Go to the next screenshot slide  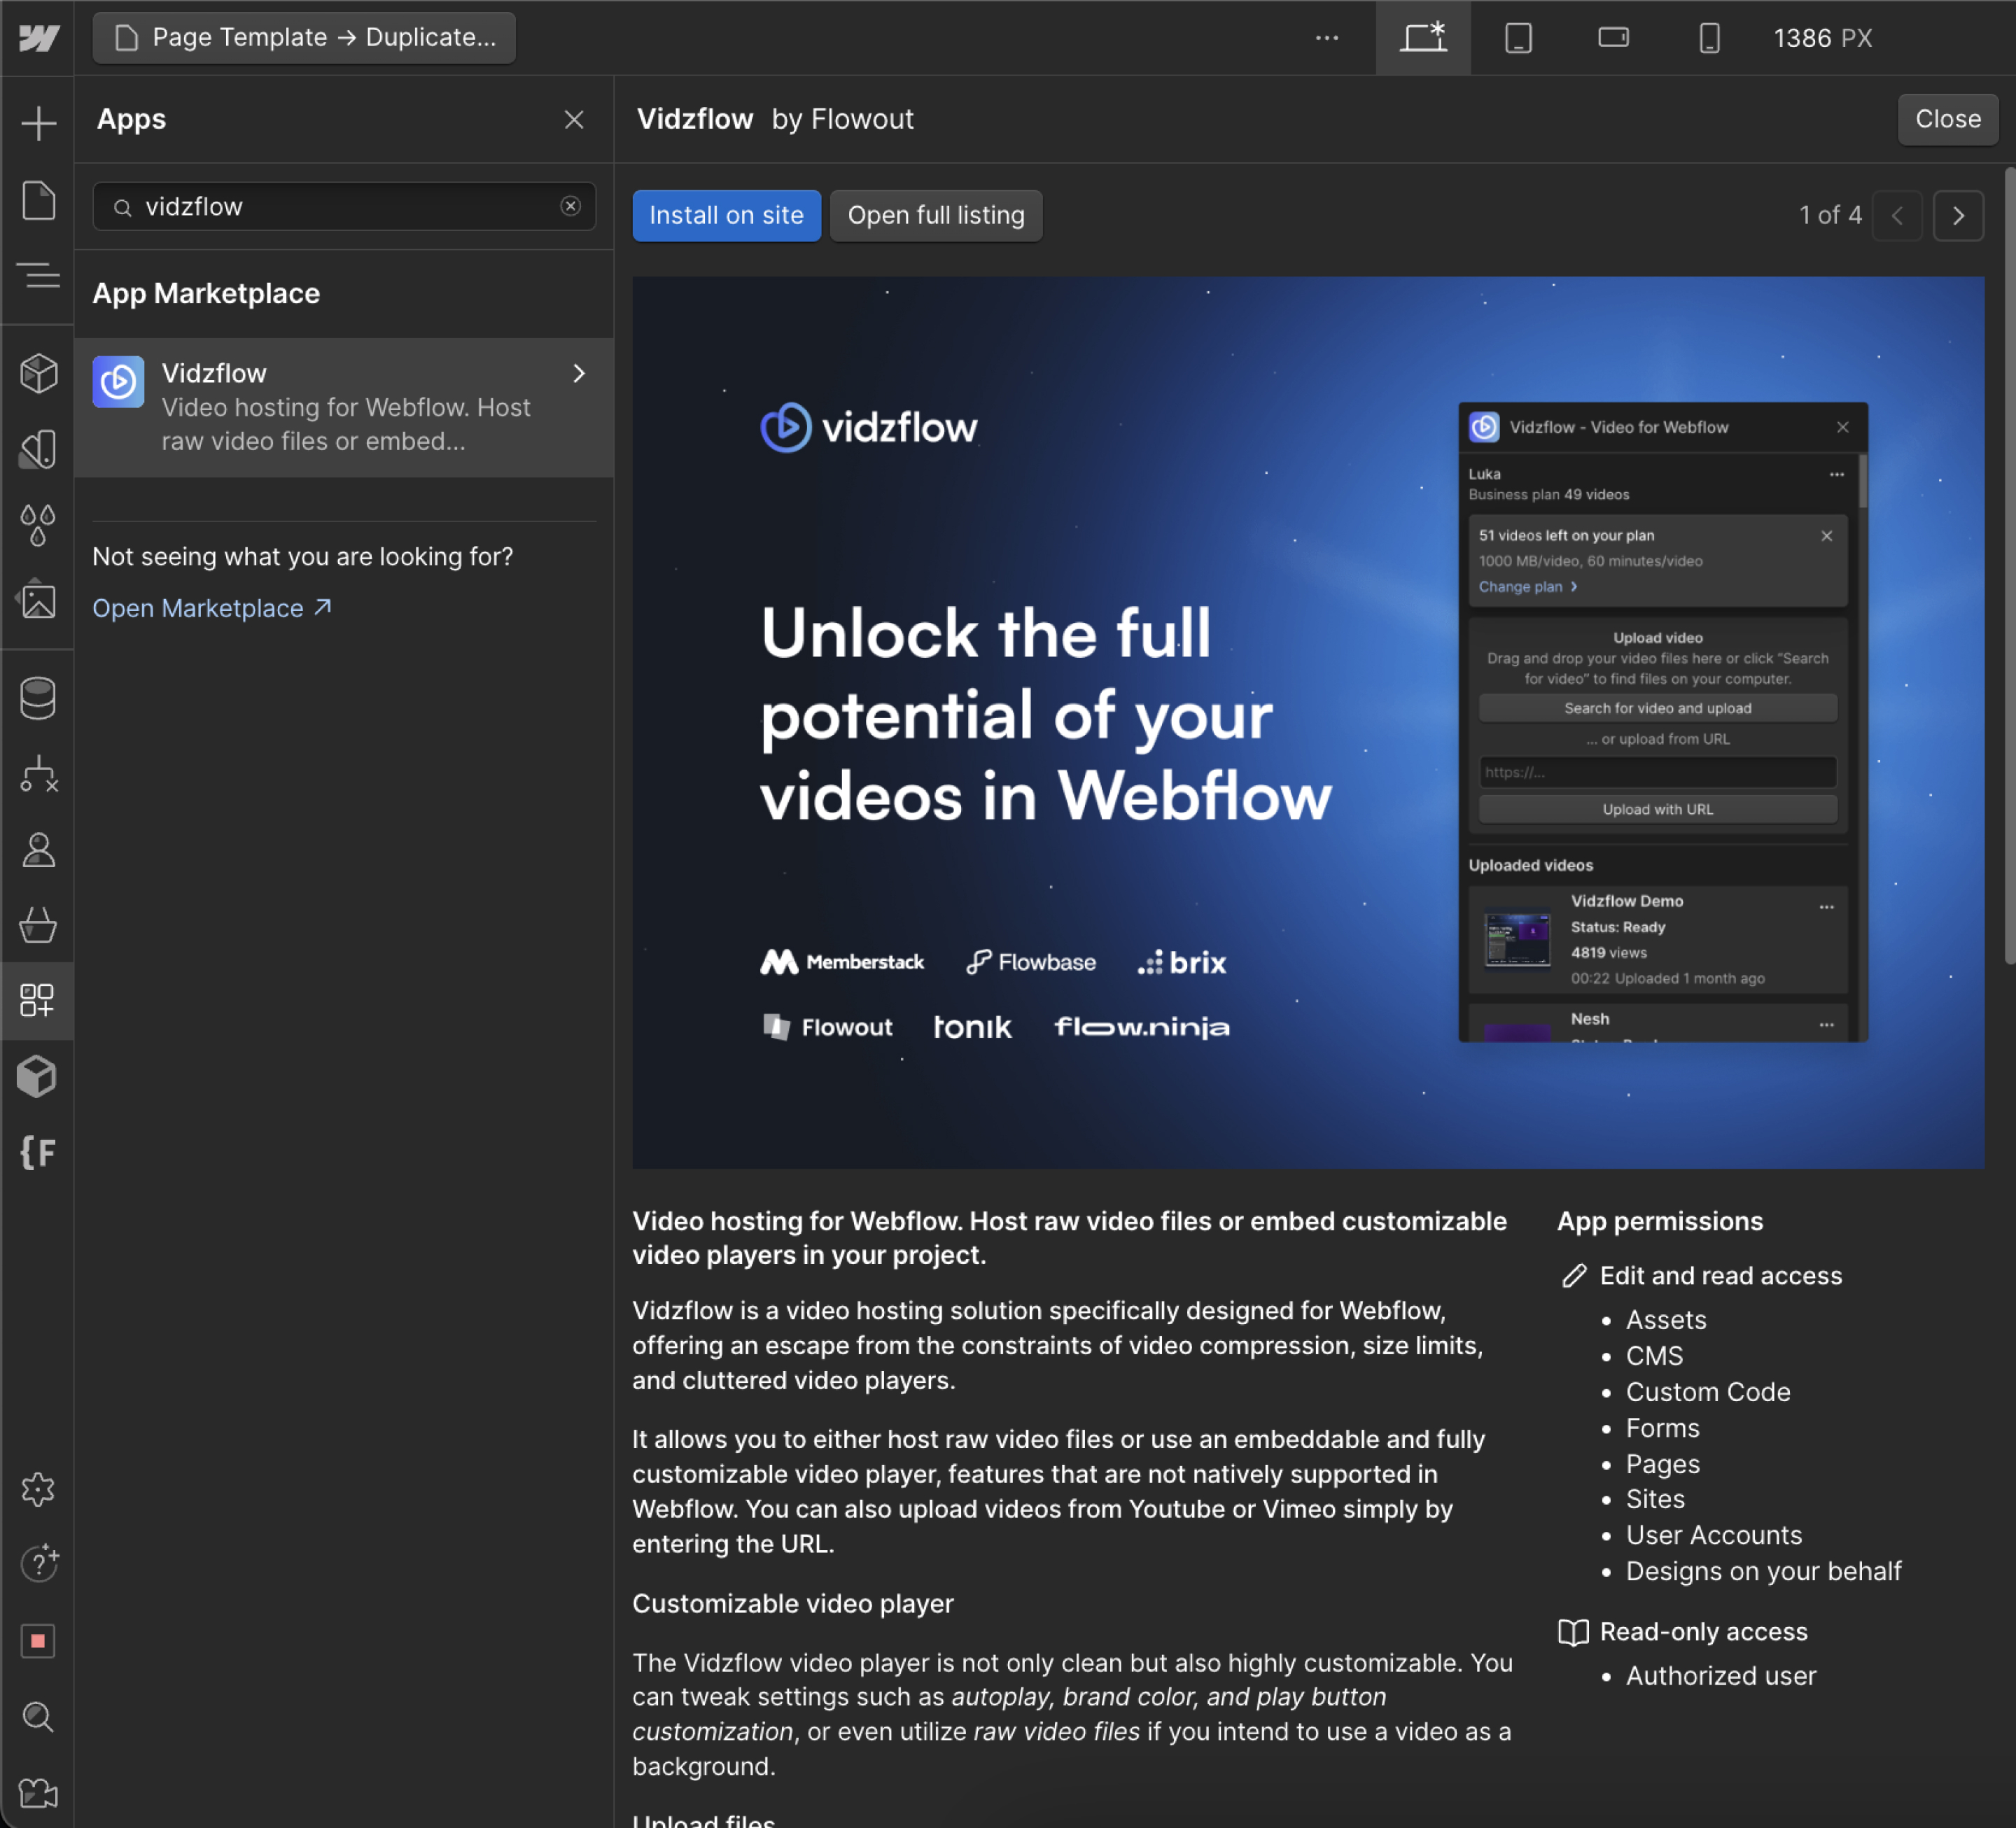(x=1958, y=215)
